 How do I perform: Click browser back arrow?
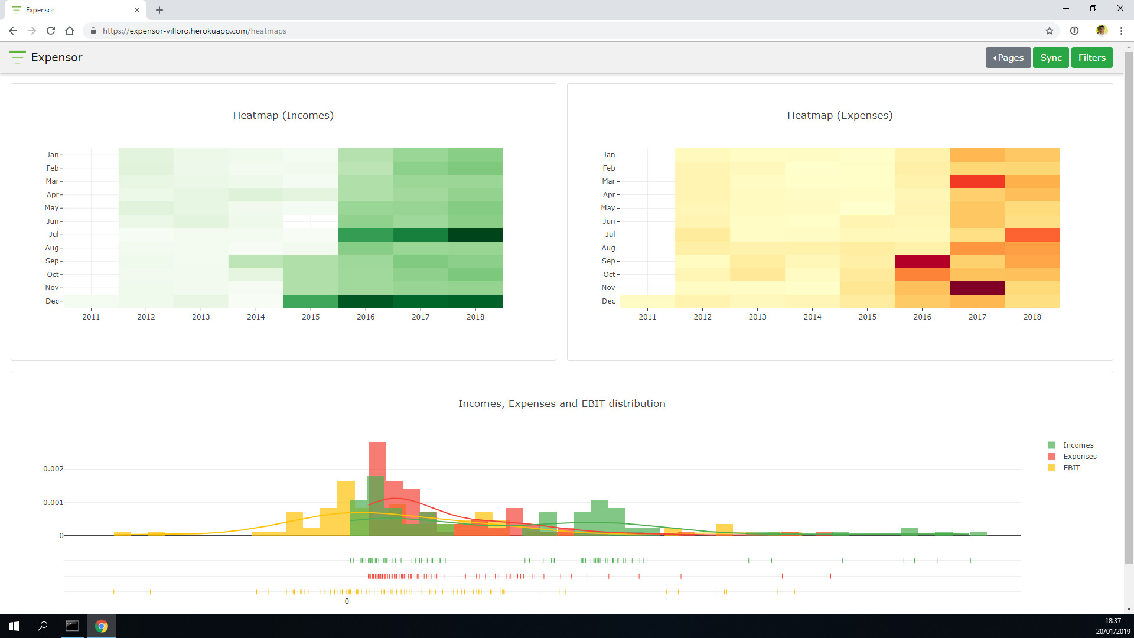click(x=13, y=31)
